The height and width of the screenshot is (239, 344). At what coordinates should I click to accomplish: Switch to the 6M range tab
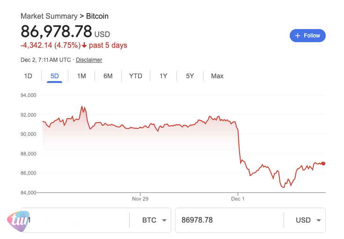(x=108, y=76)
